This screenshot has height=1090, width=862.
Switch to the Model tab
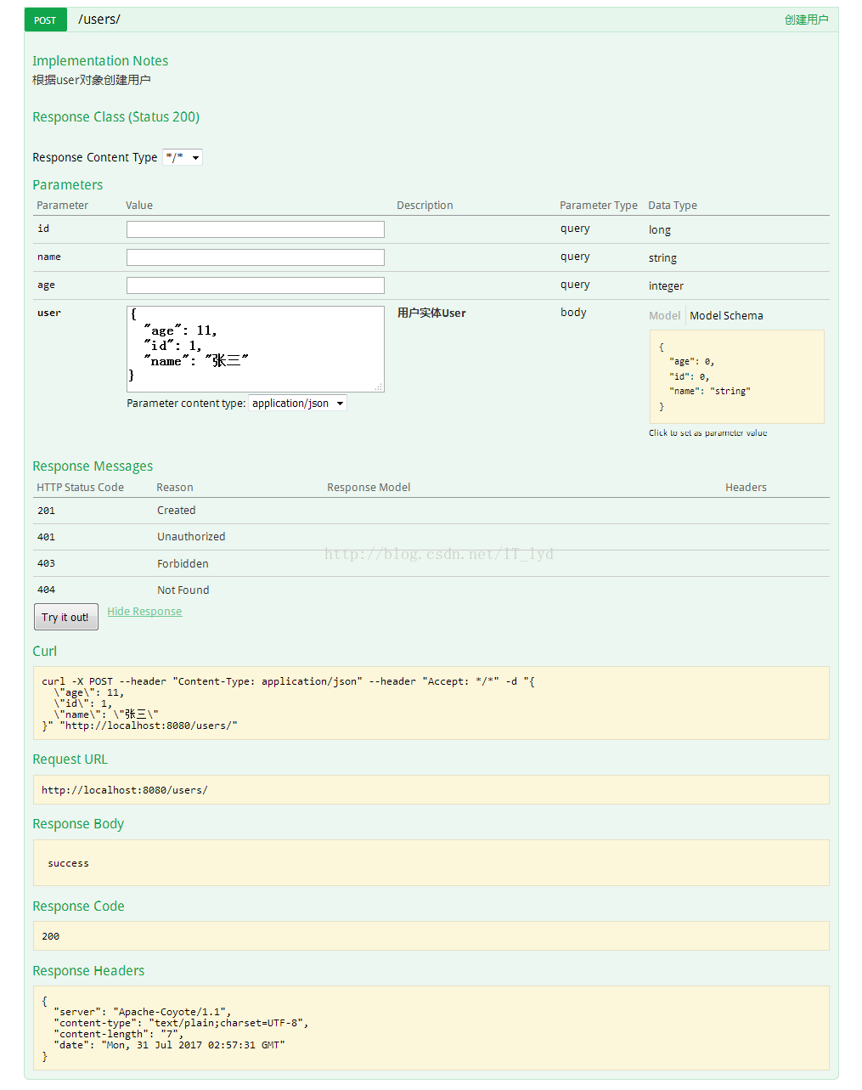point(664,315)
